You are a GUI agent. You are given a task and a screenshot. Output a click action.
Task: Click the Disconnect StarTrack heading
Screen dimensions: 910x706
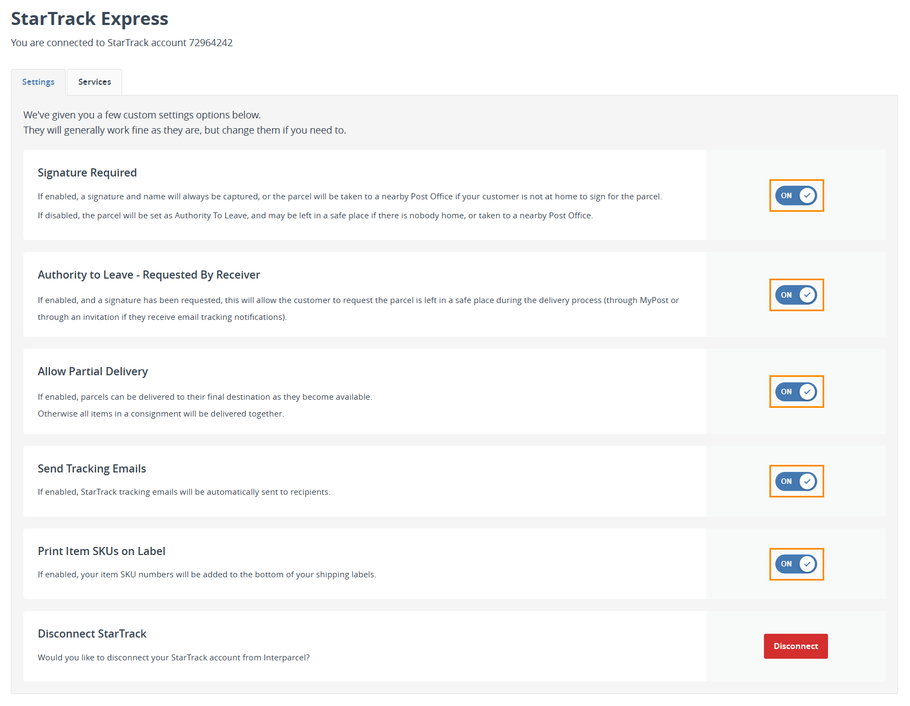(x=92, y=634)
